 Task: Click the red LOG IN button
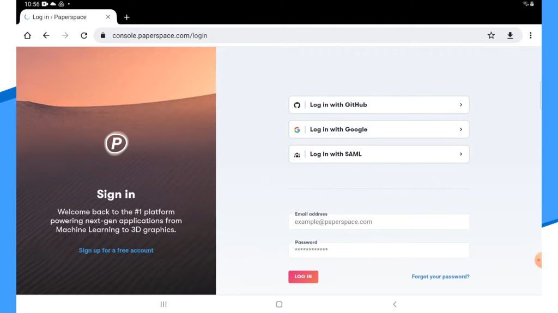(x=303, y=277)
